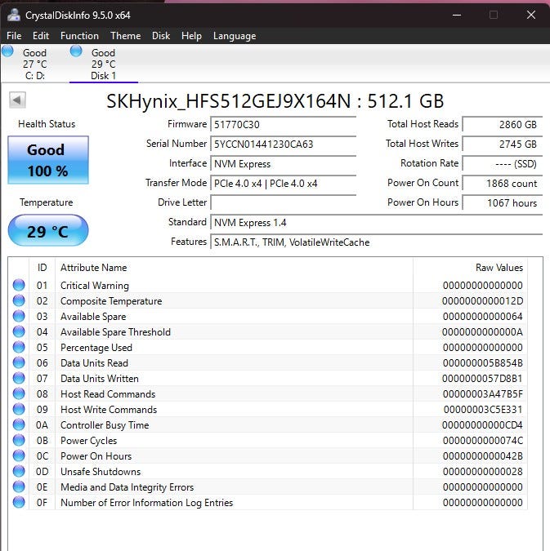Click the status orb for Host Read Commands
This screenshot has height=551, width=550.
19,393
